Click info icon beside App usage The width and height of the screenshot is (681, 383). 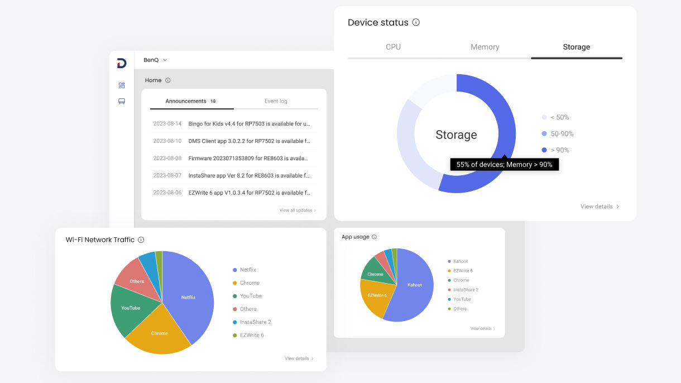coord(375,237)
